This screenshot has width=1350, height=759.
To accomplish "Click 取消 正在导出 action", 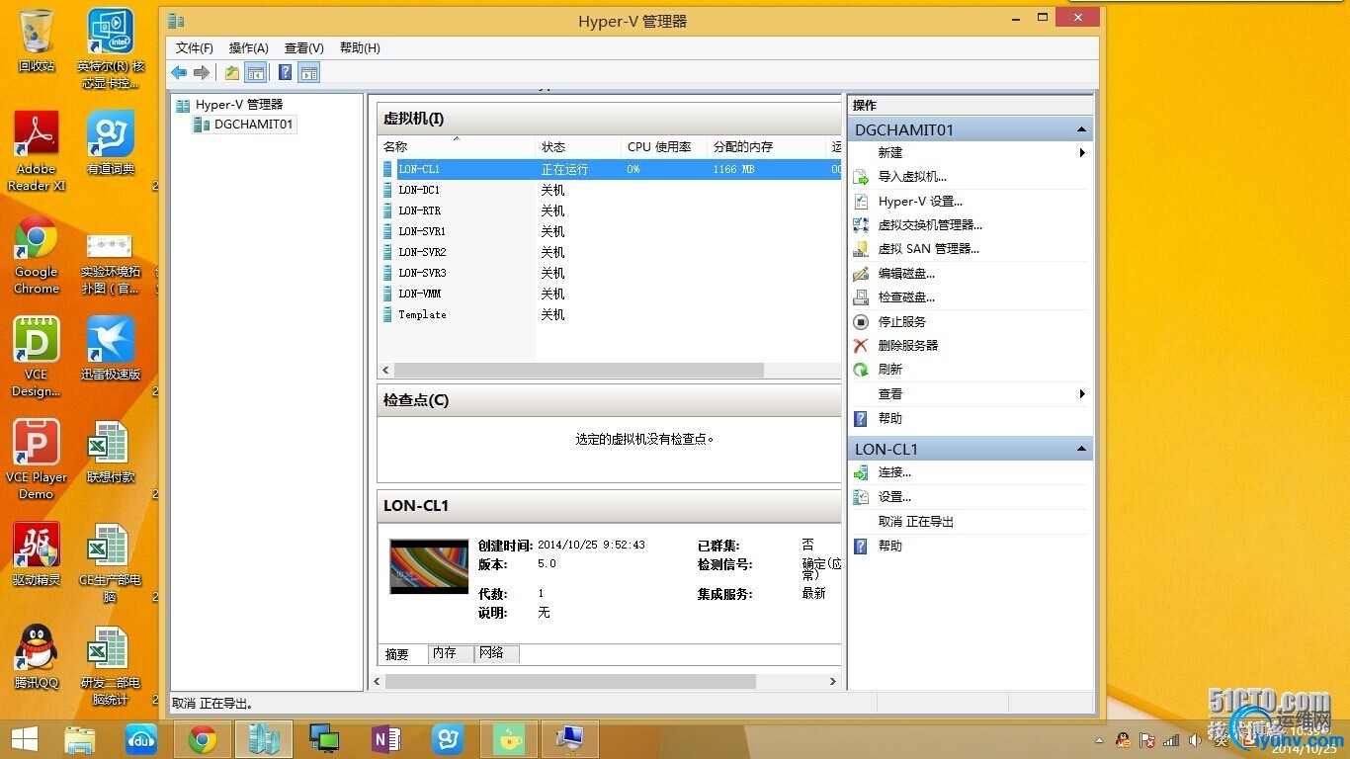I will 916,521.
